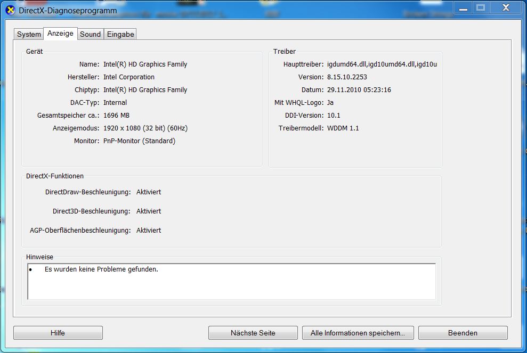Click the 'Treiber' group heading
The width and height of the screenshot is (527, 353).
point(285,52)
